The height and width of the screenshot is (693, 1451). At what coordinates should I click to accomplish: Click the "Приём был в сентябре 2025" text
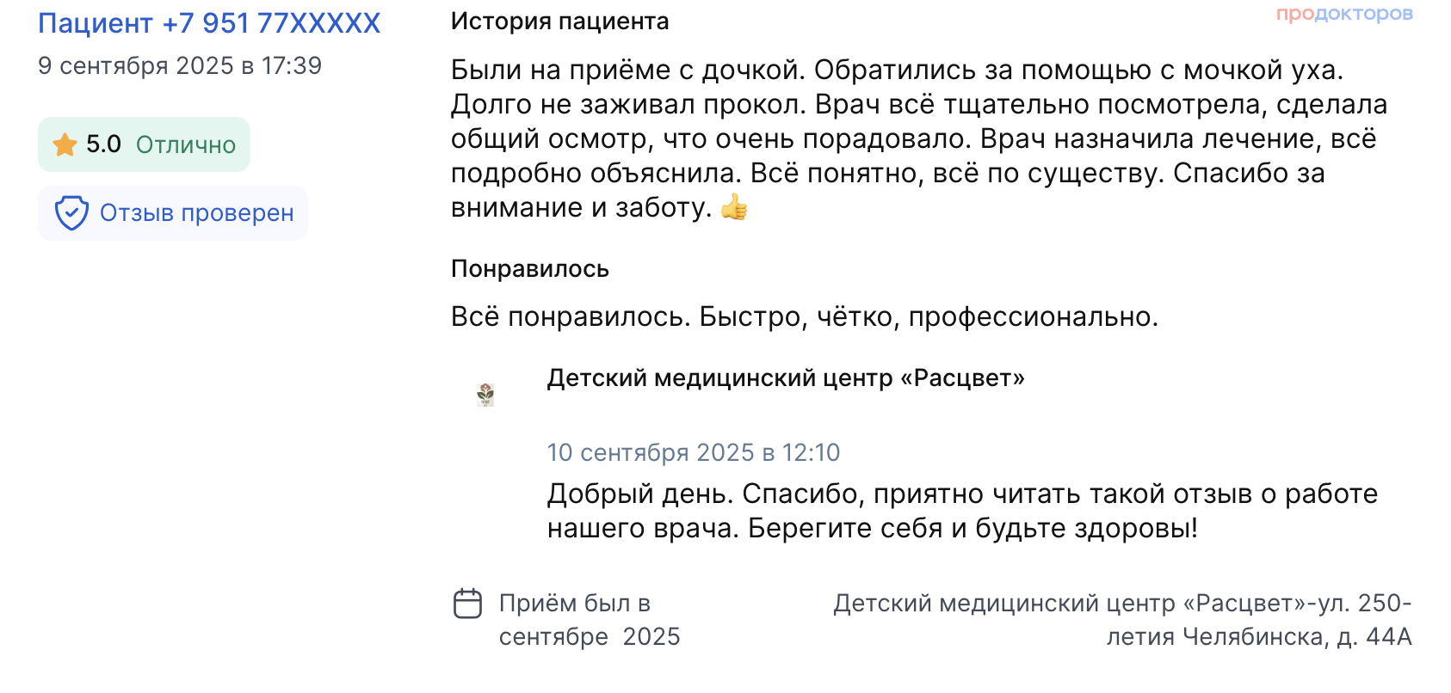click(590, 620)
